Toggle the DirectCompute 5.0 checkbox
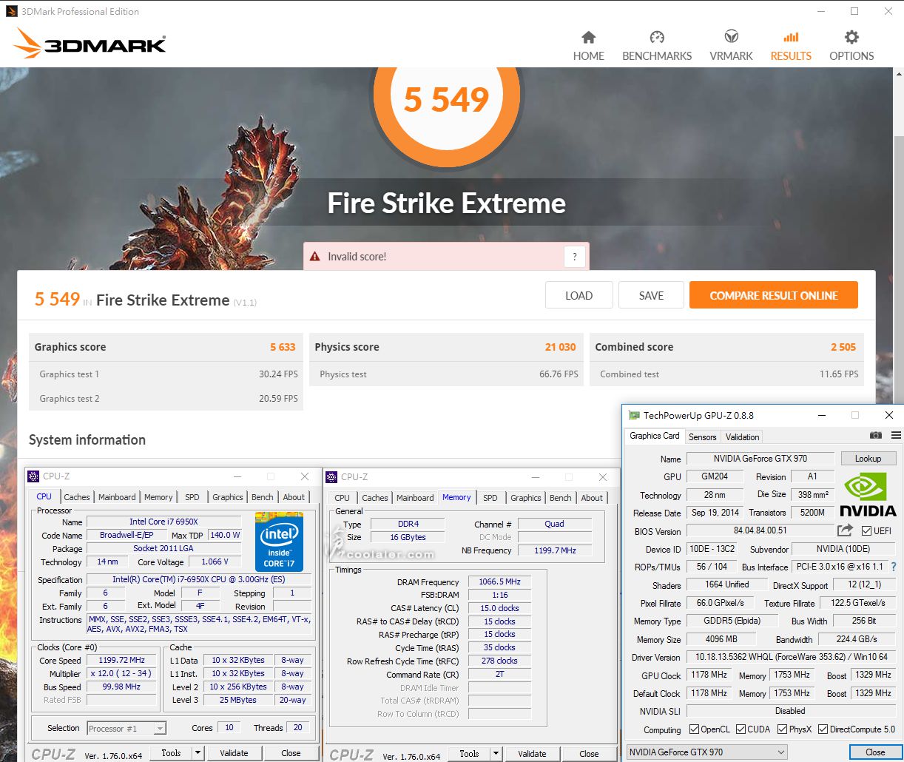Viewport: 904px width, 762px height. 823,729
